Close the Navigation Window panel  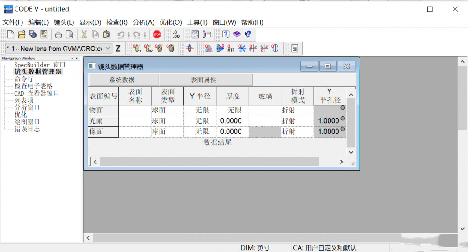(x=77, y=59)
